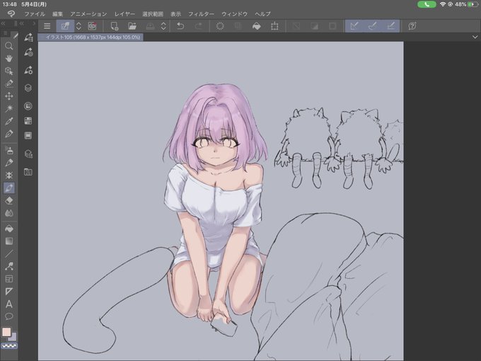Screen dimensions: 481x361
Task: Open the tool palette menu icon
Action: pos(5,33)
